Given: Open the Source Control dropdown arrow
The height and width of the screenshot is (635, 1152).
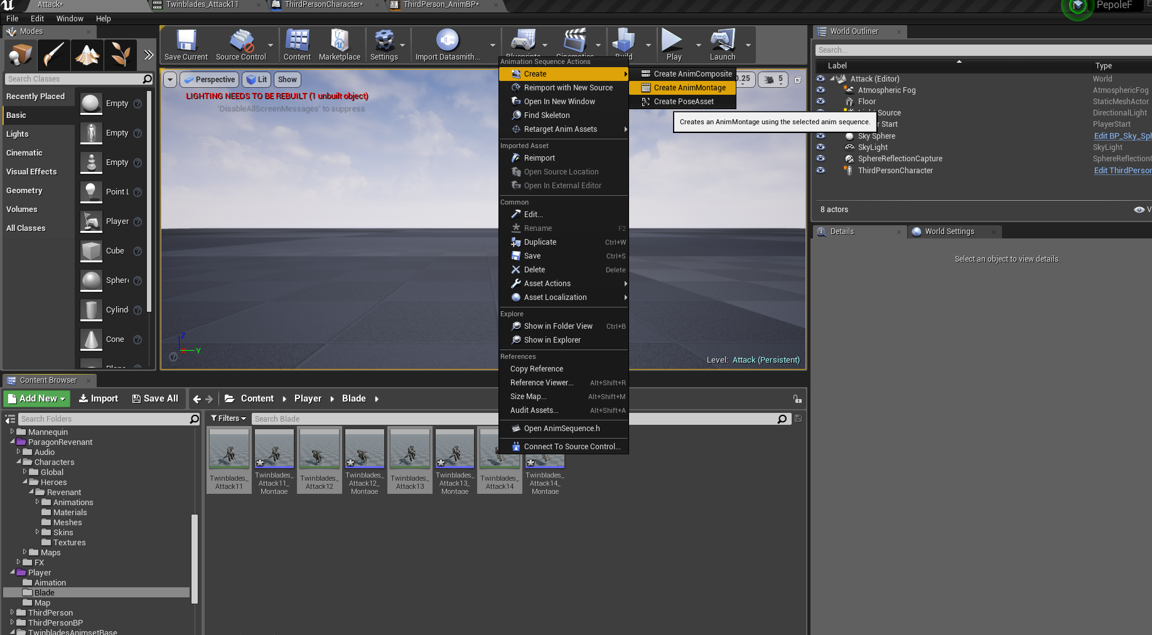Looking at the screenshot, I should [271, 45].
